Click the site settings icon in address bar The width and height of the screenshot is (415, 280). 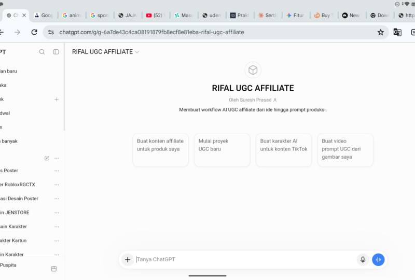[51, 32]
